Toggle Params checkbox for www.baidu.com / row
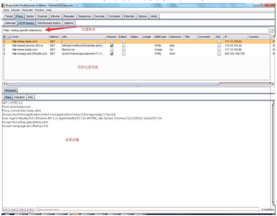The width and height of the screenshot is (277, 216). pos(112,41)
